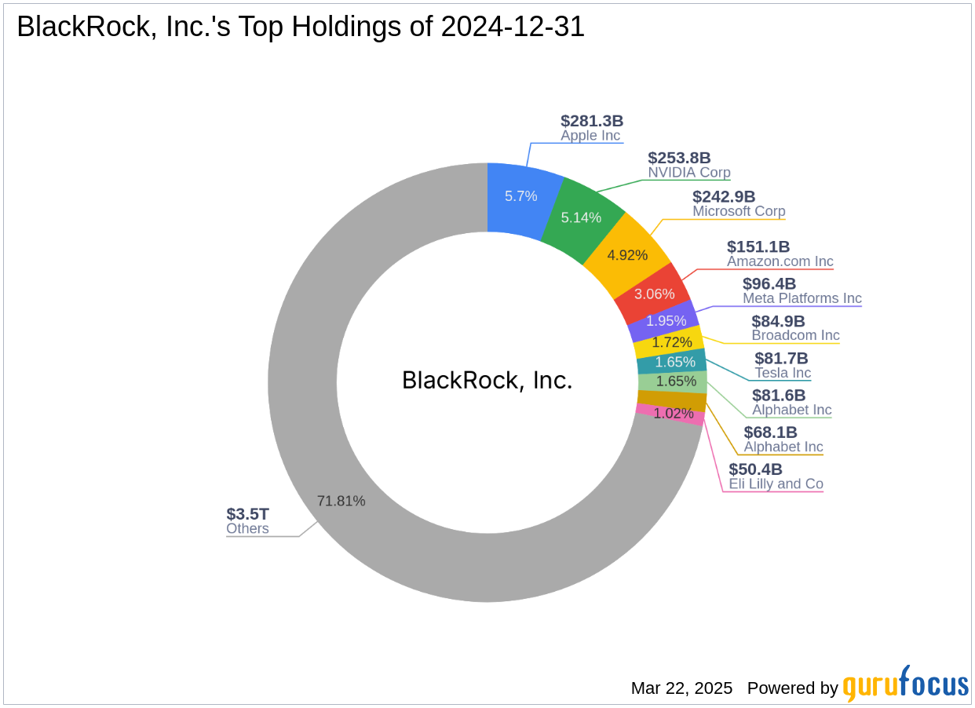Select the Amazon.com Inc label

click(780, 261)
